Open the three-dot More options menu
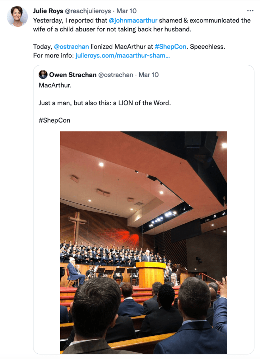260x359 pixels. tap(250, 11)
